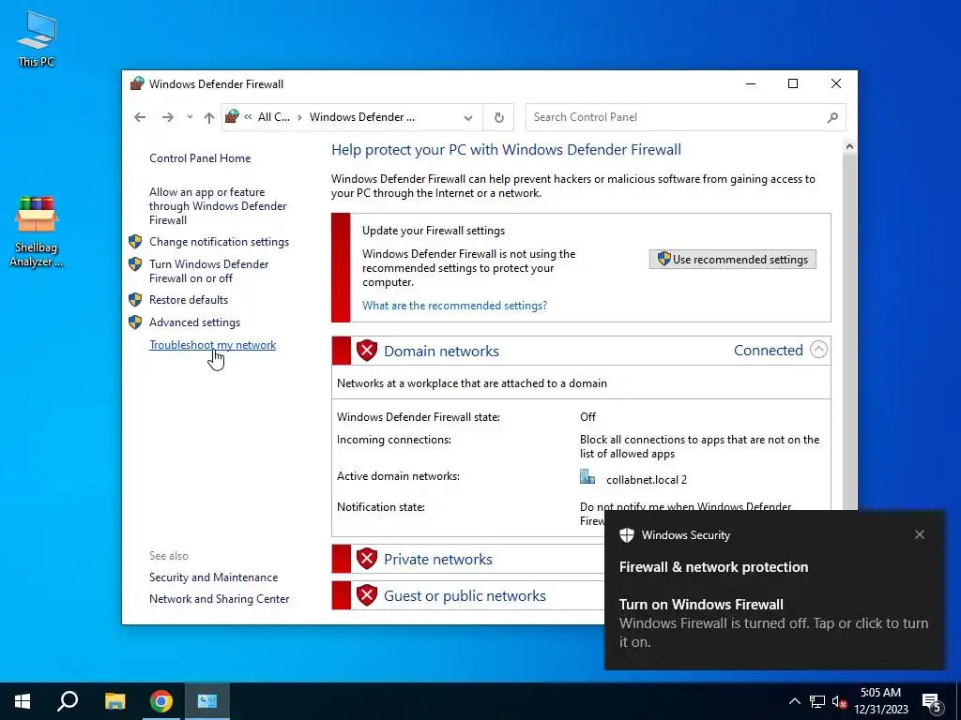961x720 pixels.
Task: Click Use recommended settings button
Action: [732, 259]
